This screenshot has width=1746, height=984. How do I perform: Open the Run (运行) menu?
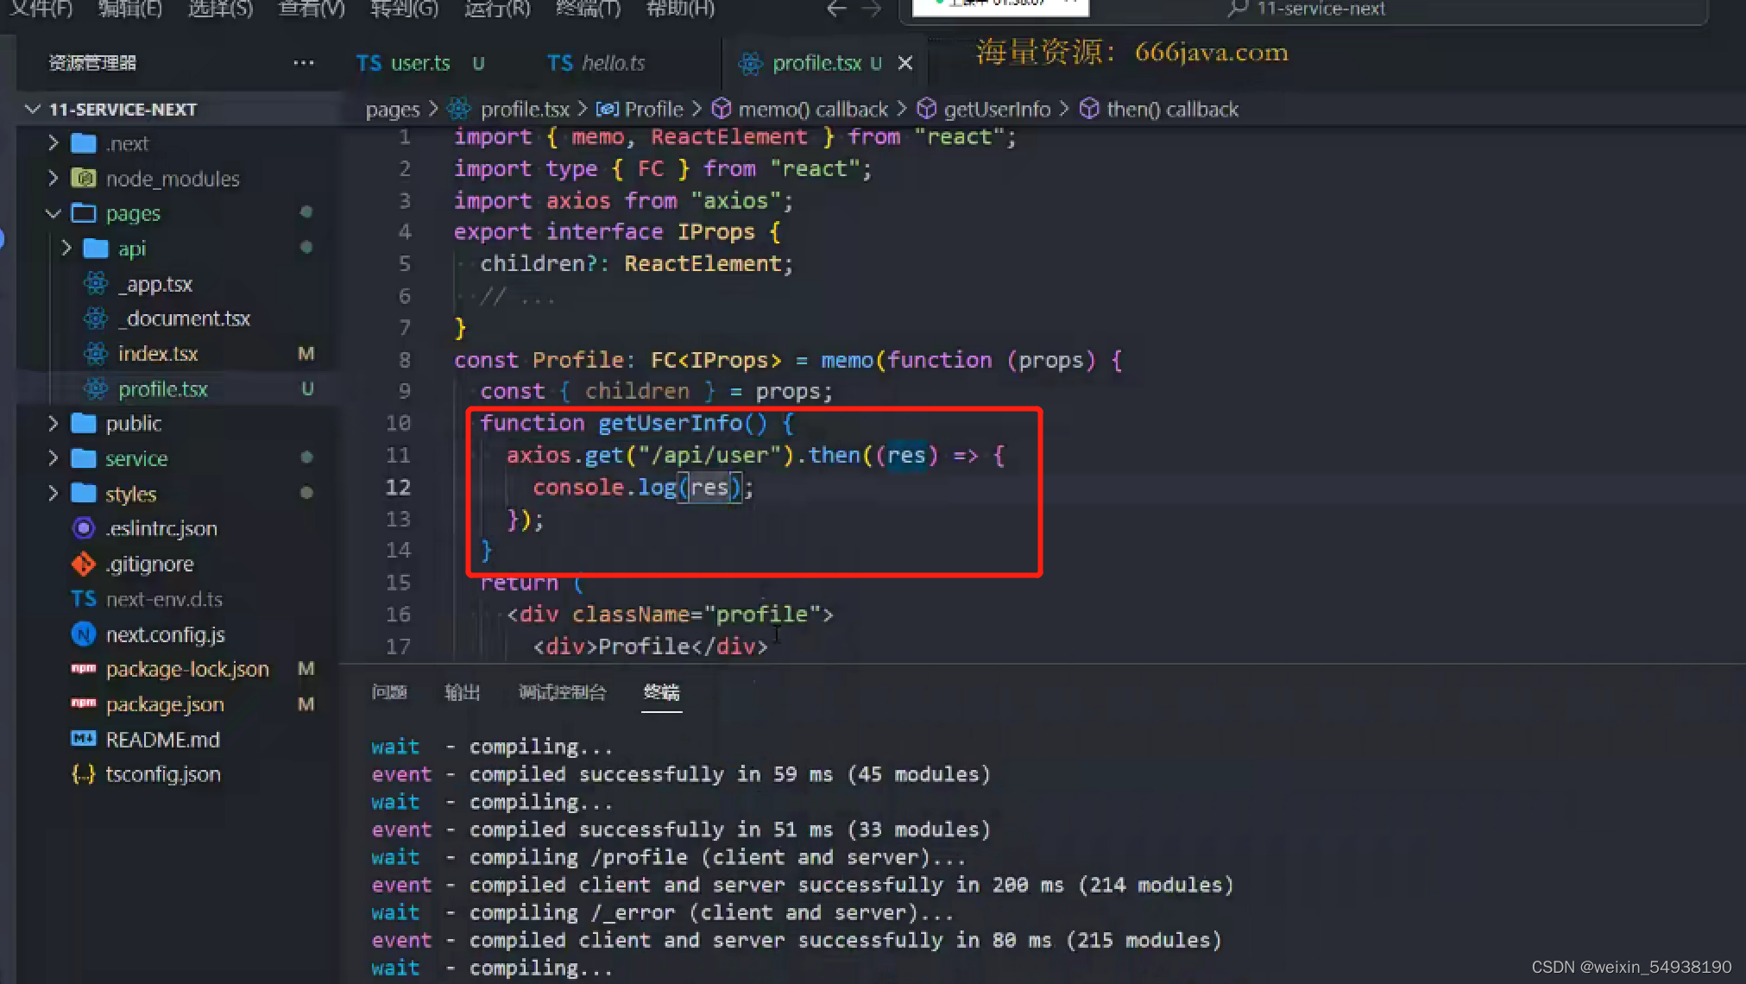click(497, 9)
